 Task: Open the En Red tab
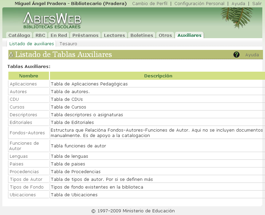pos(59,35)
